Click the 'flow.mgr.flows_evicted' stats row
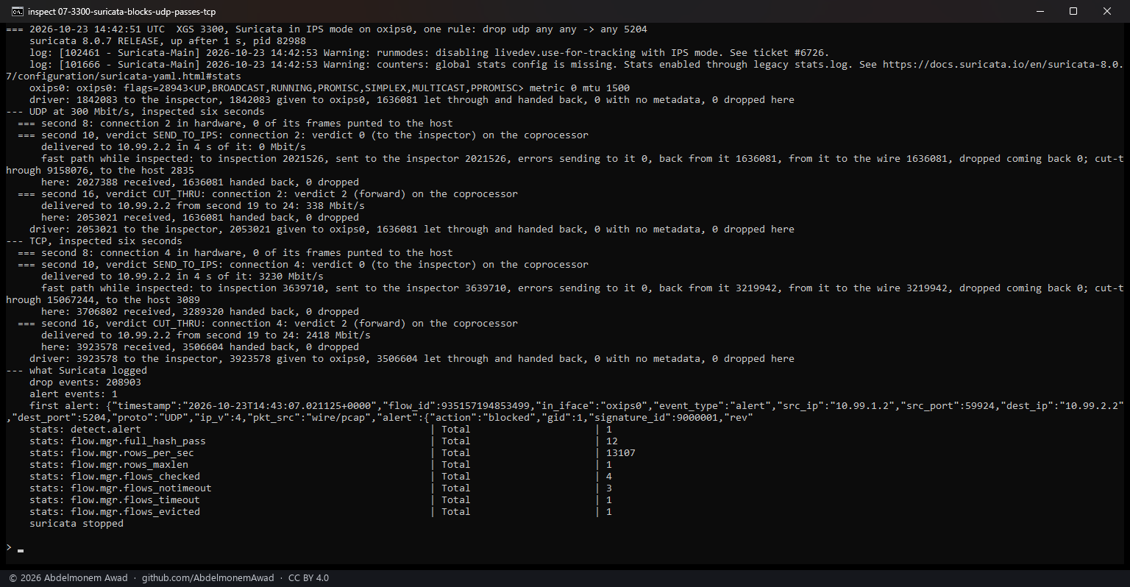The height and width of the screenshot is (587, 1130). (321, 512)
